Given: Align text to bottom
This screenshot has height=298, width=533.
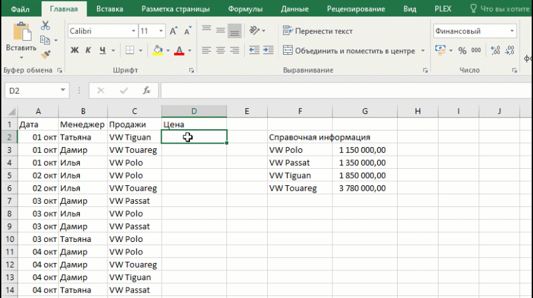Looking at the screenshot, I should point(235,31).
